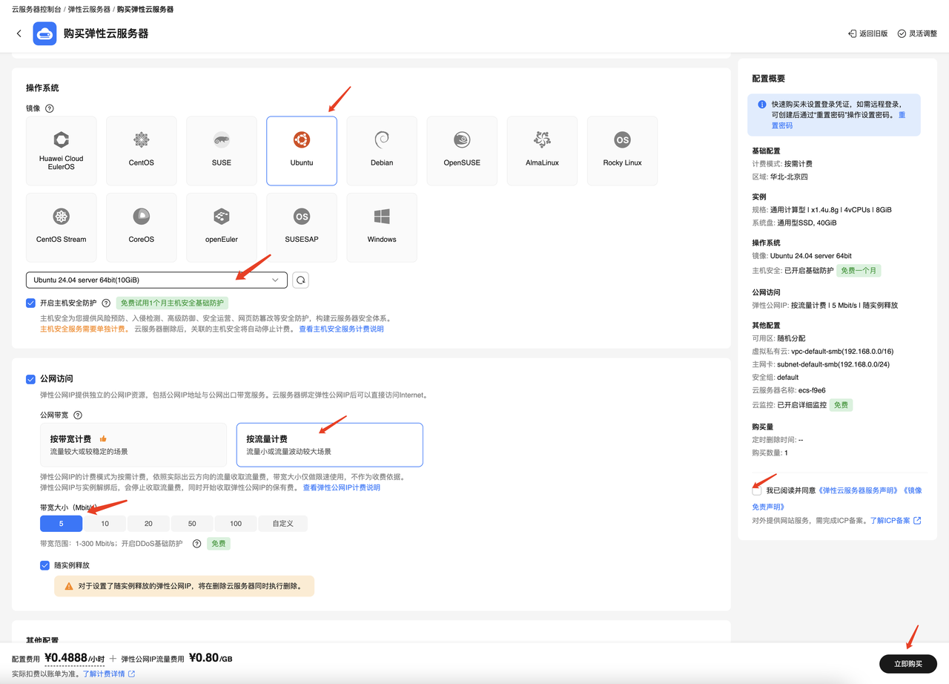Viewport: 949px width, 684px height.
Task: Choose the Debian image card
Action: pyautogui.click(x=382, y=151)
